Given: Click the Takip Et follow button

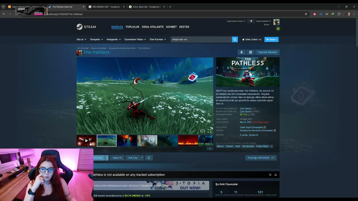Looking at the screenshot, I should [x=117, y=158].
